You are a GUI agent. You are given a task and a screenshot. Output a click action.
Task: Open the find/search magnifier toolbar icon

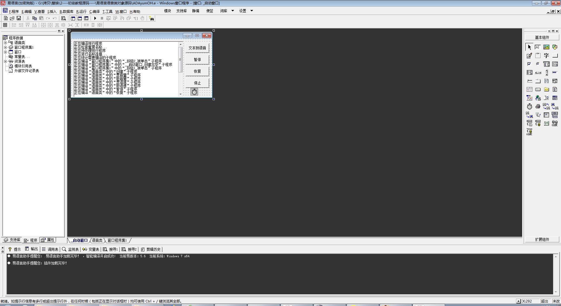pos(63,18)
